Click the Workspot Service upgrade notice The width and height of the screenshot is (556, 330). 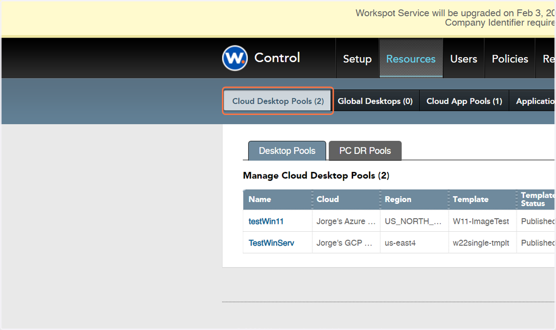455,18
